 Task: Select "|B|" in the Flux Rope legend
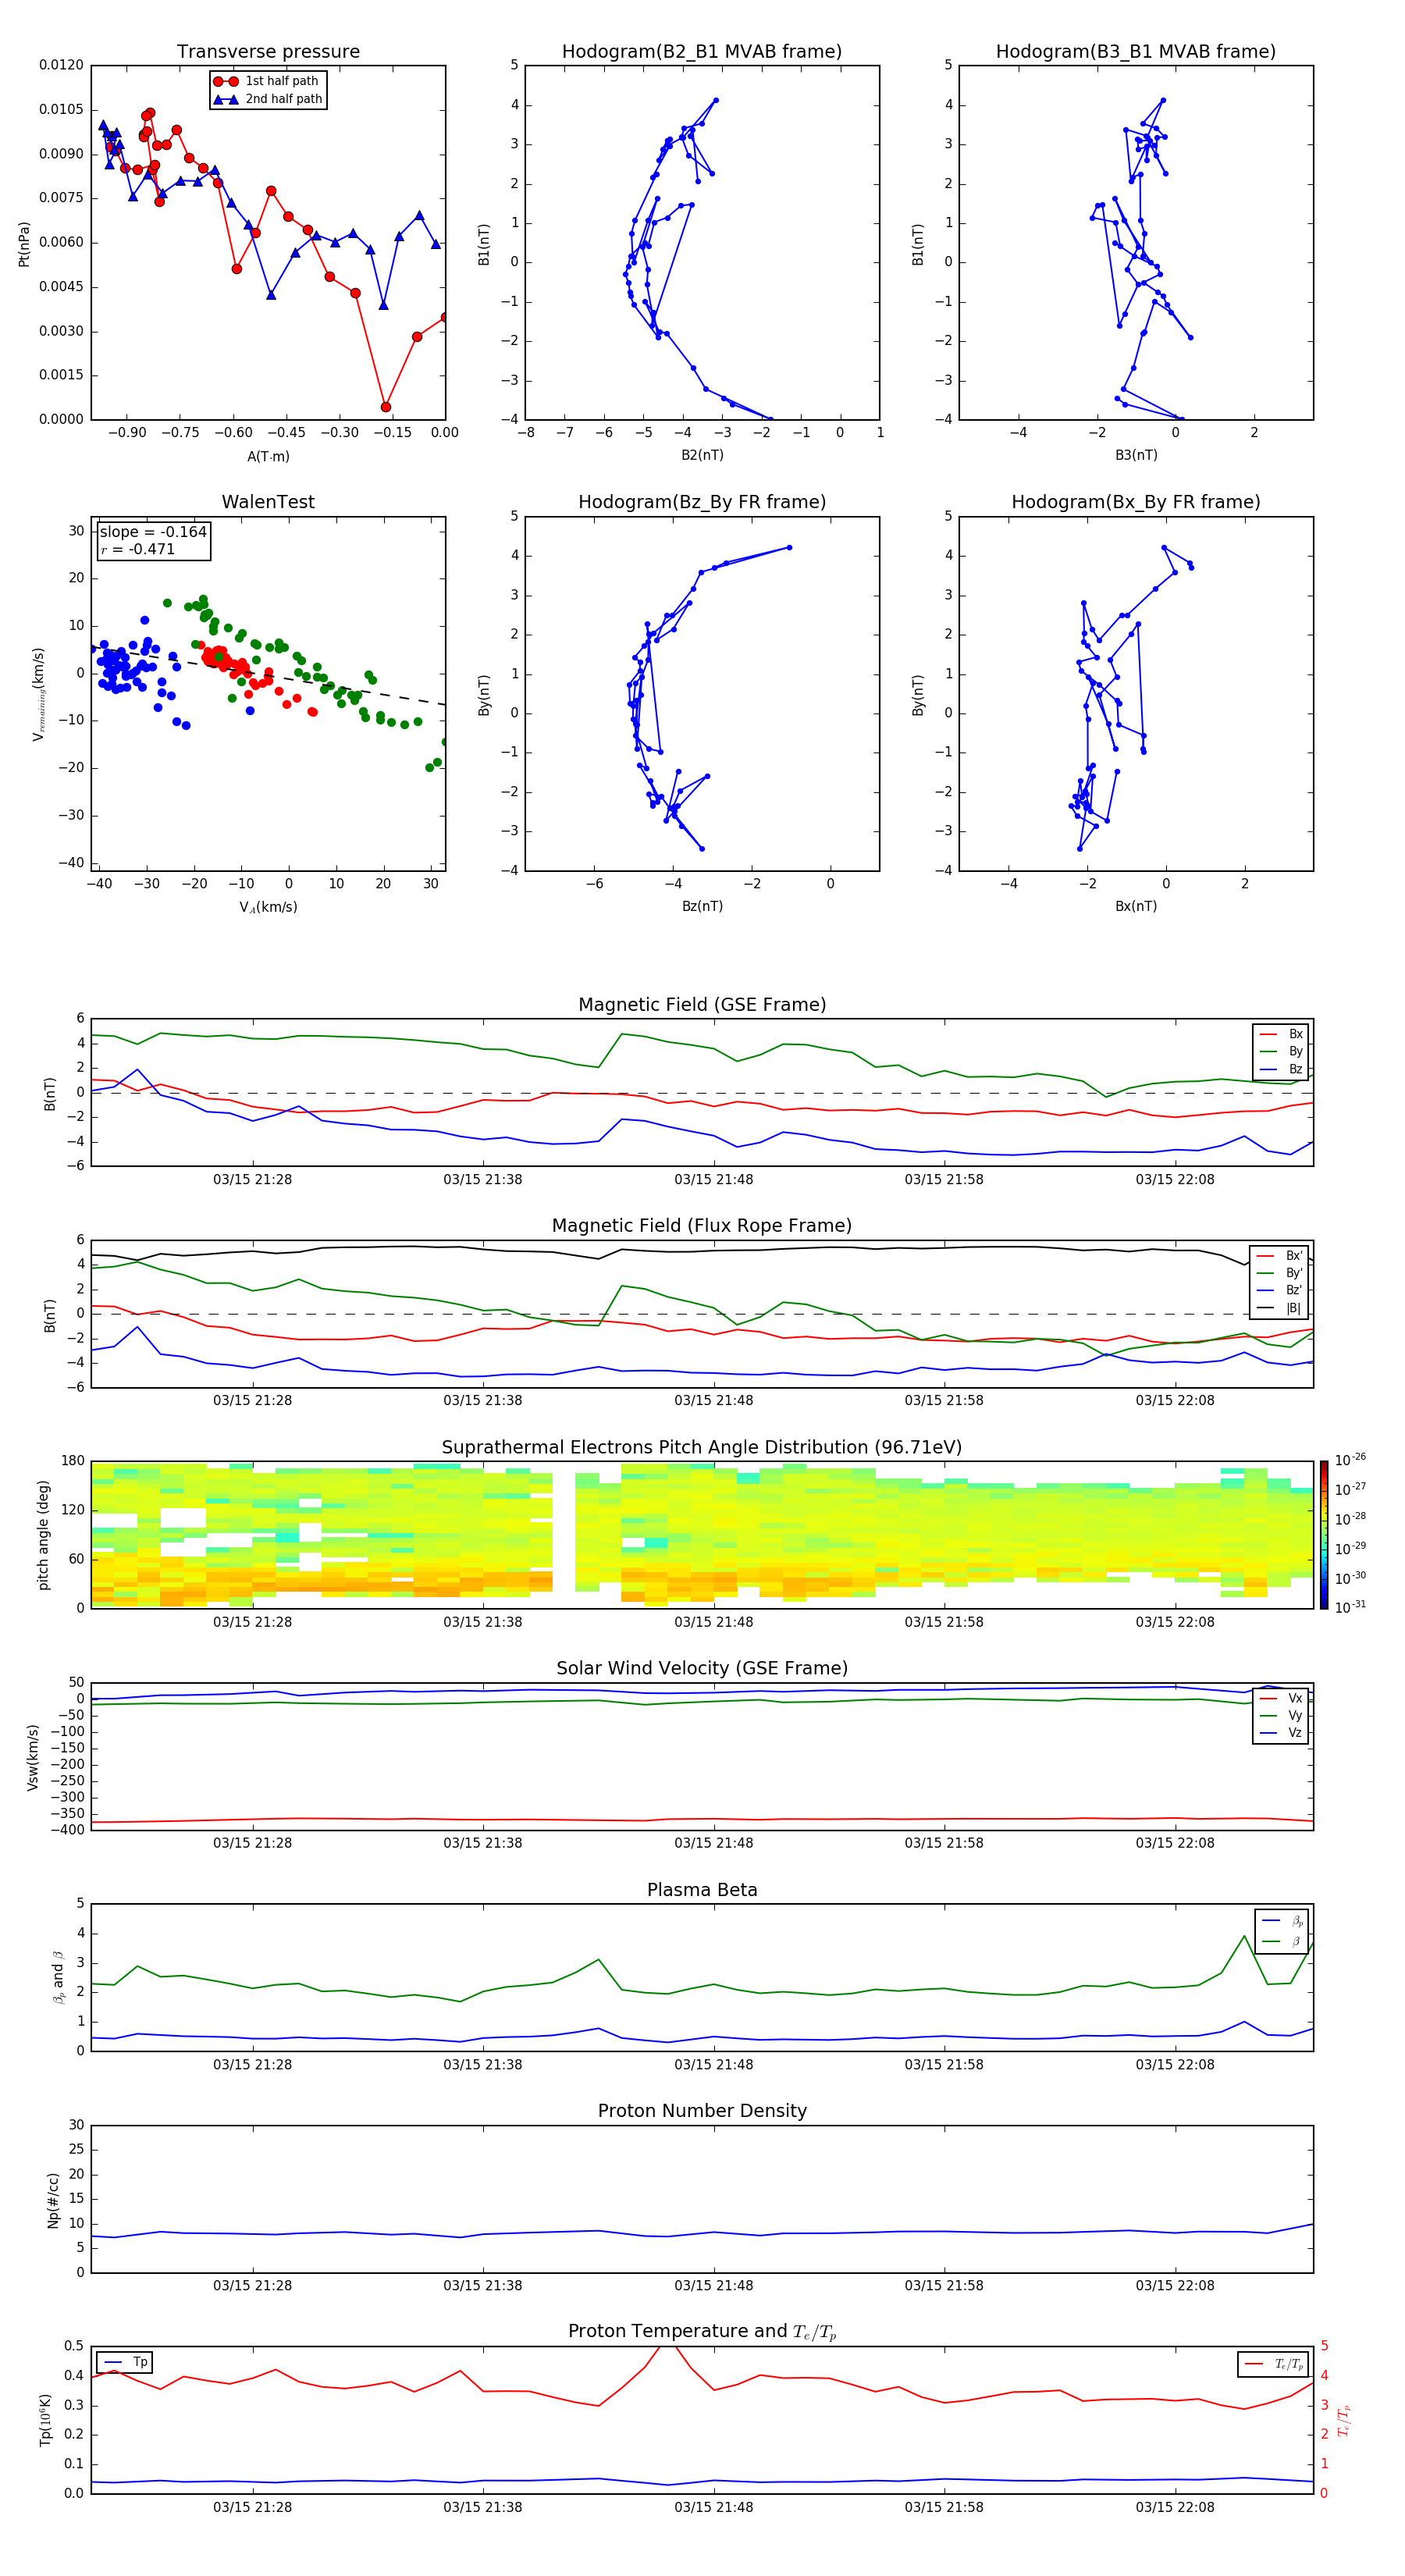point(1280,1308)
